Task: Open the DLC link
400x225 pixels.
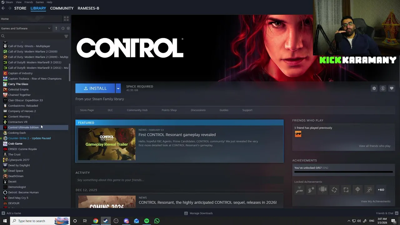Action: (x=110, y=110)
